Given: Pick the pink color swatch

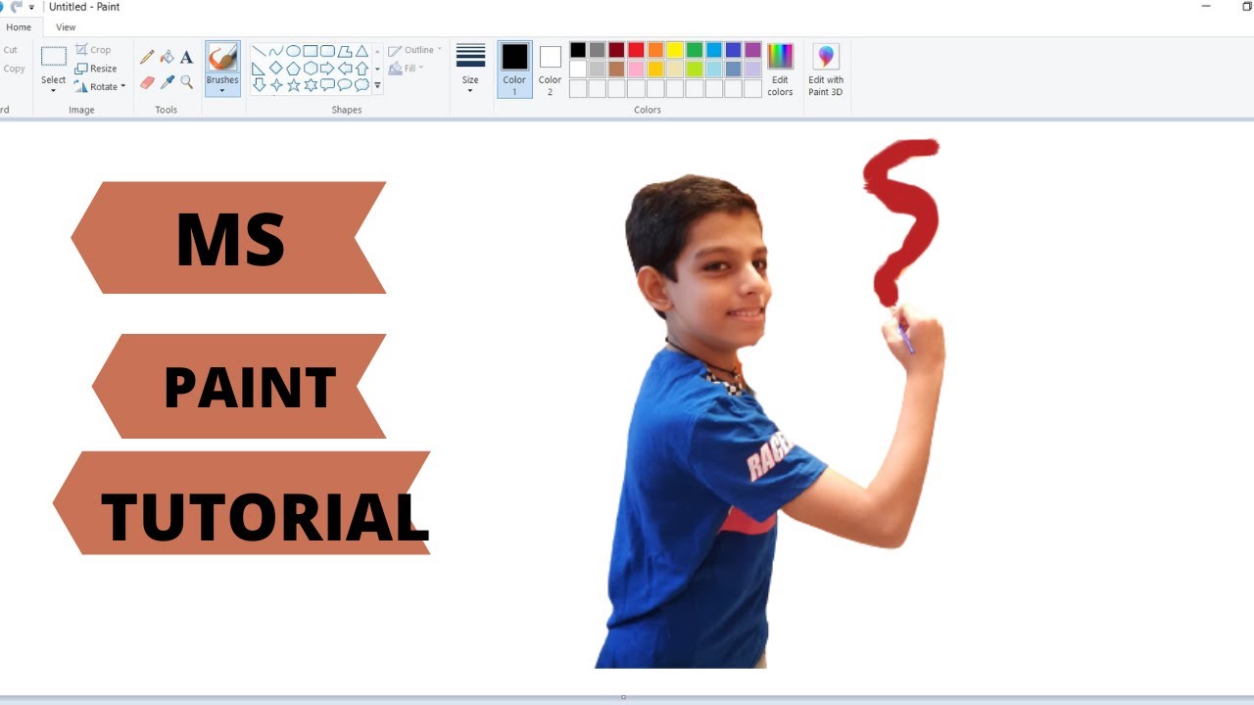Looking at the screenshot, I should pyautogui.click(x=636, y=70).
